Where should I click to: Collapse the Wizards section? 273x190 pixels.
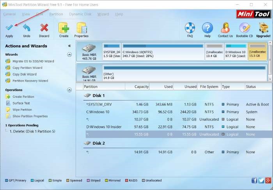point(69,55)
